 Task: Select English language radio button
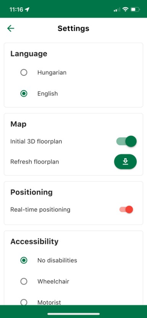[x=24, y=93]
